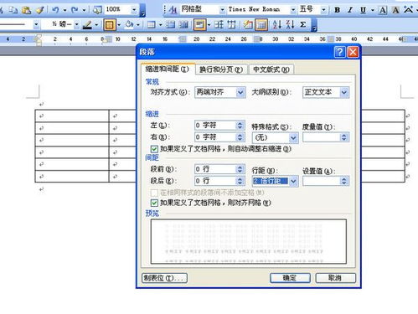418x314 pixels.
Task: Open the Undo history dropdown arrow
Action: click(65, 10)
